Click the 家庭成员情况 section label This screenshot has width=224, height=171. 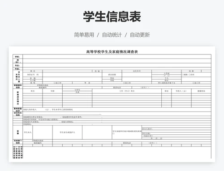[x=18, y=98]
